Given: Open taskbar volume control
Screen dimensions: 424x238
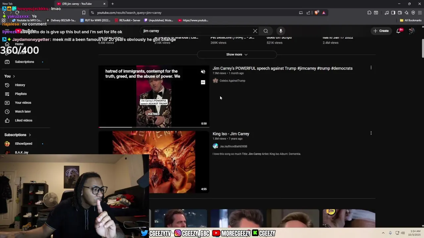Looking at the screenshot, I should tap(403, 233).
